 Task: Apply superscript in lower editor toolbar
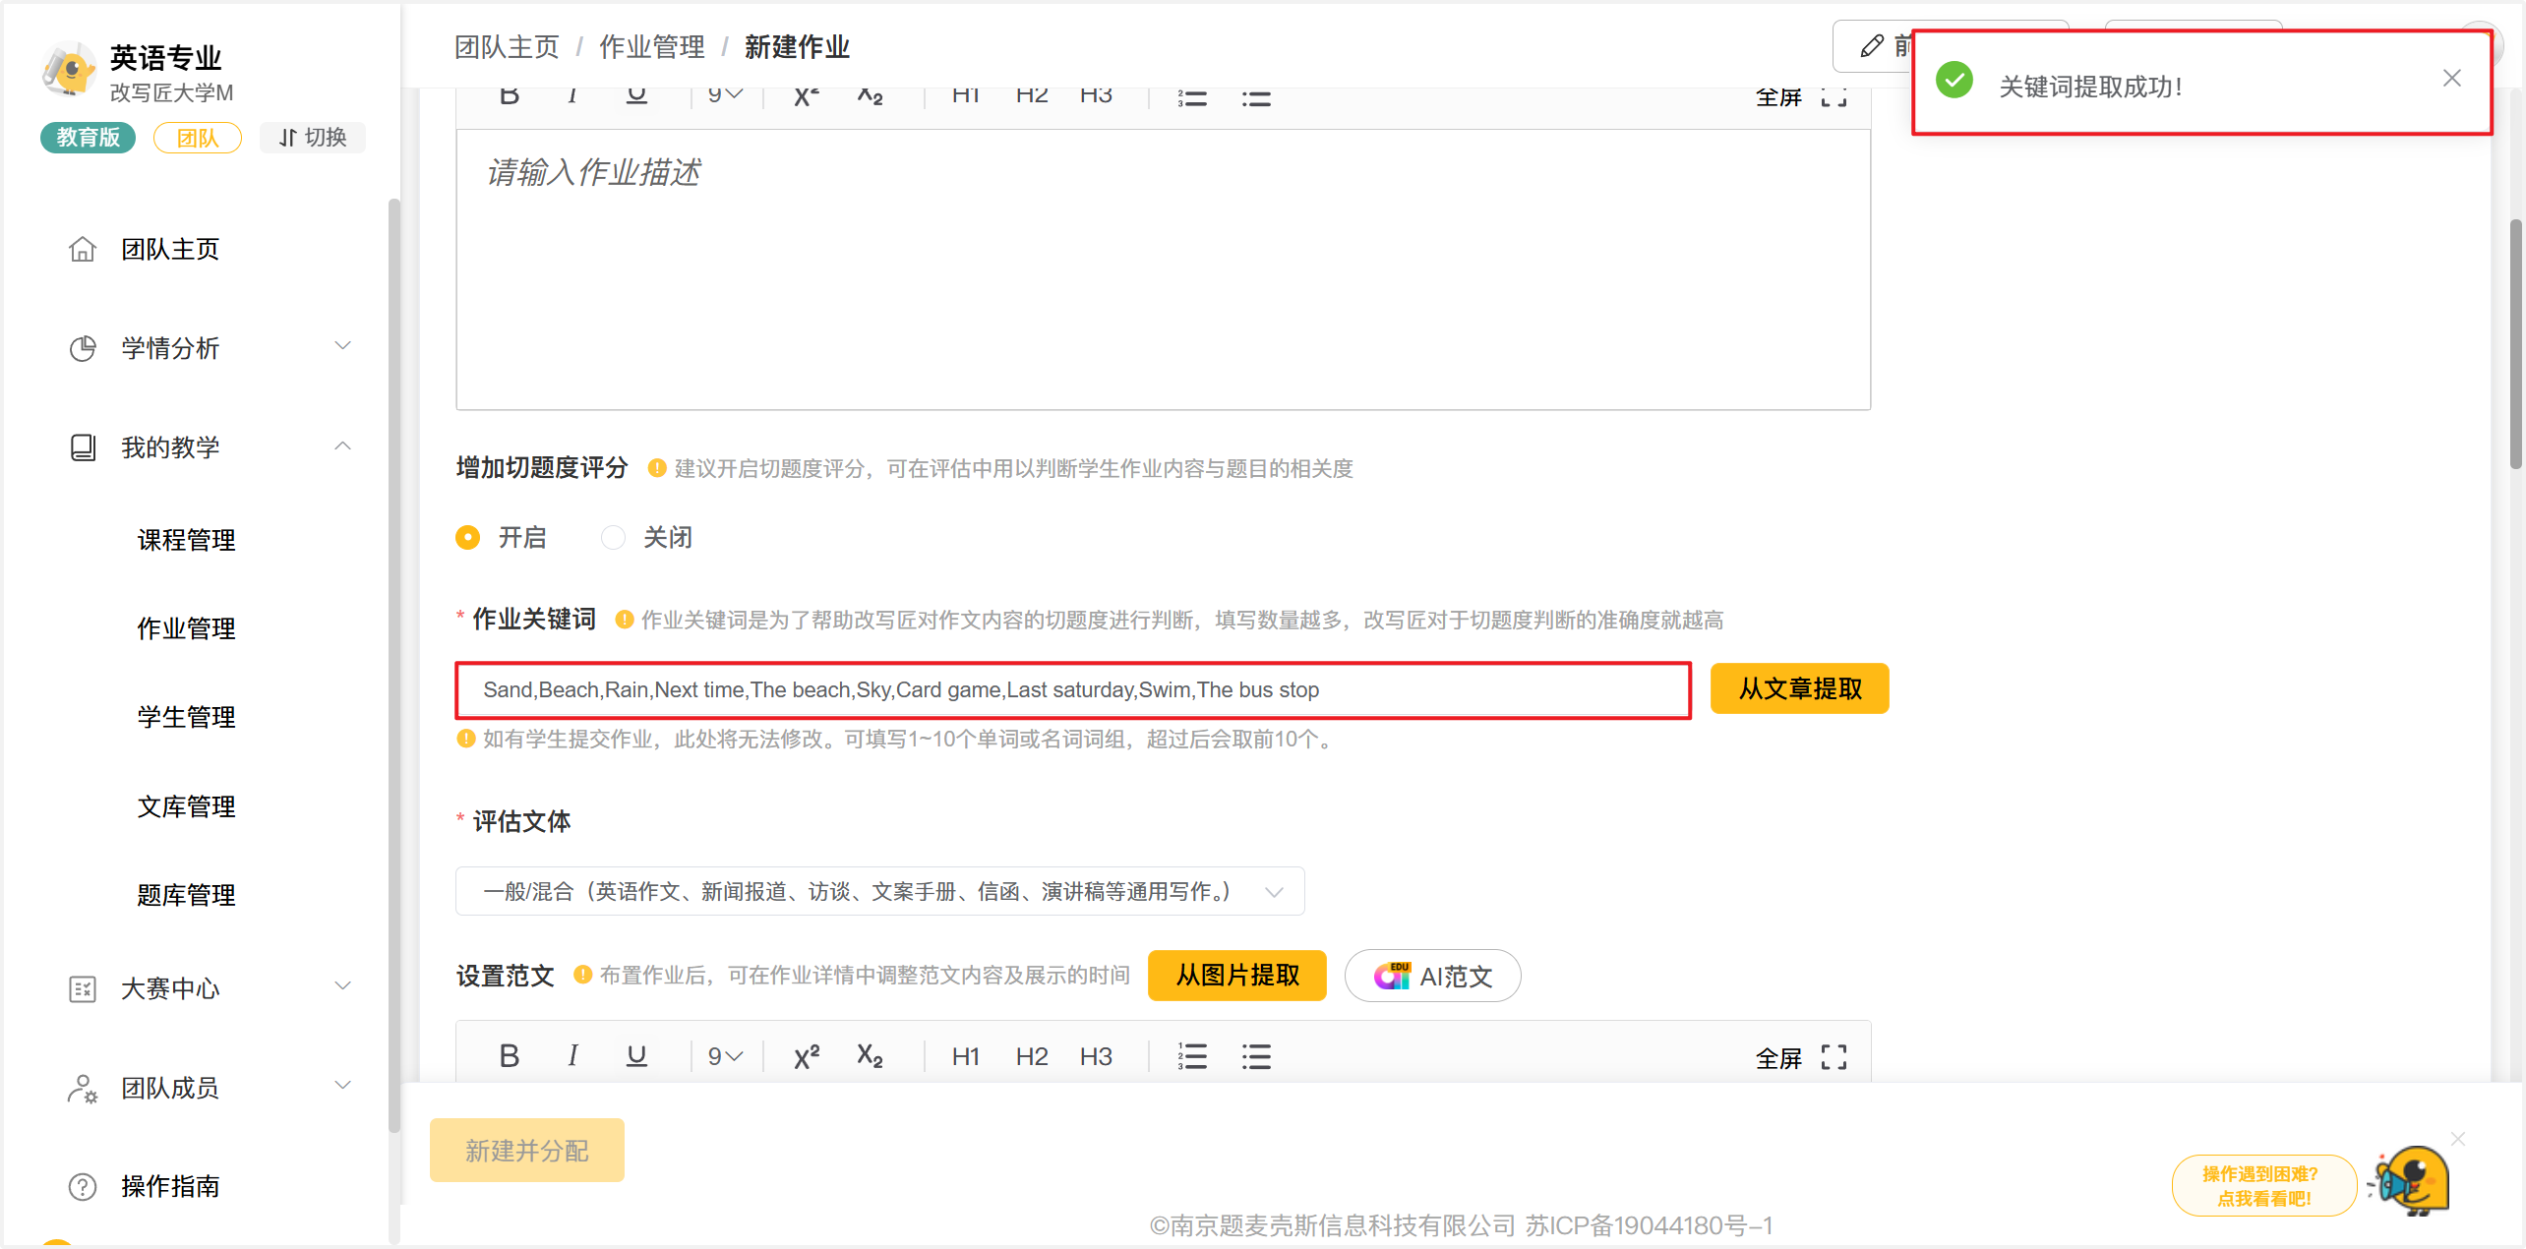pyautogui.click(x=806, y=1056)
